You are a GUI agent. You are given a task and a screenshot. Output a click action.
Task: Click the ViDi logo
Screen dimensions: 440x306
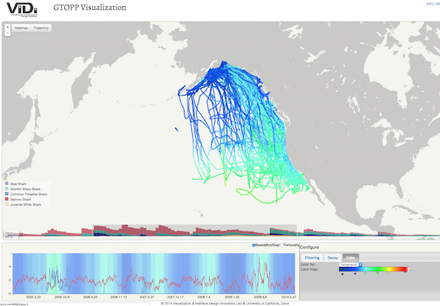click(21, 9)
